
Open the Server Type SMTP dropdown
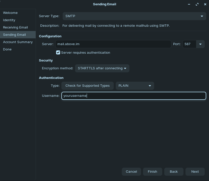point(134,16)
